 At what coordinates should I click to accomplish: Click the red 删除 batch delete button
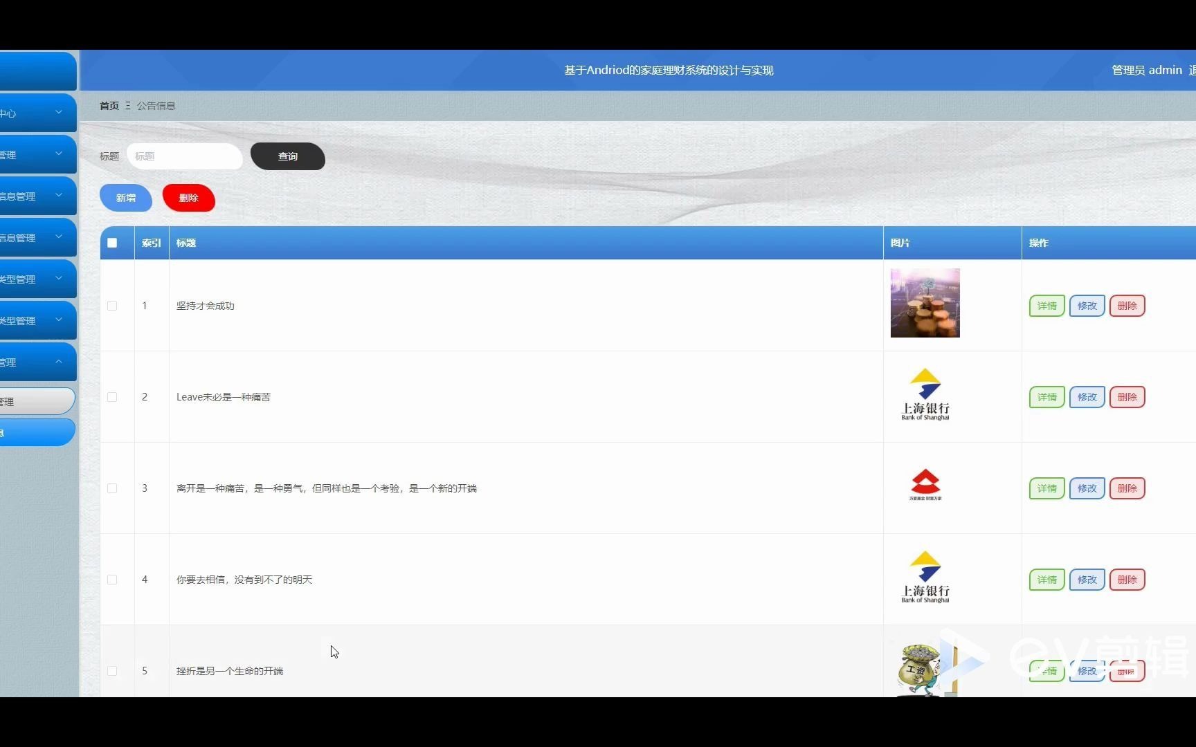(189, 198)
